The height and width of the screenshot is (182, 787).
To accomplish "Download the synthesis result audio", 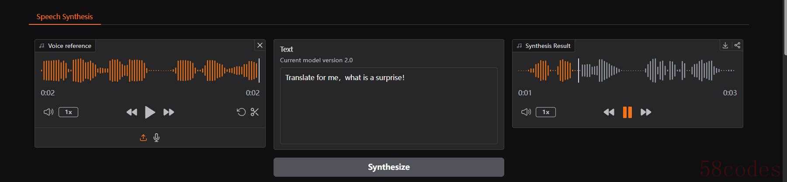I will click(x=725, y=45).
